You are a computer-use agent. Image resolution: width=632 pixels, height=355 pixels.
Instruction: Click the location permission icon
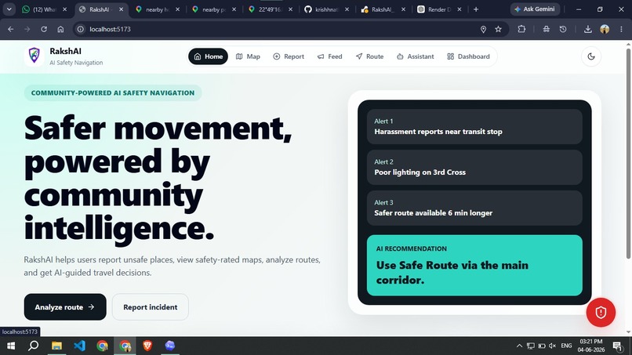pyautogui.click(x=483, y=29)
